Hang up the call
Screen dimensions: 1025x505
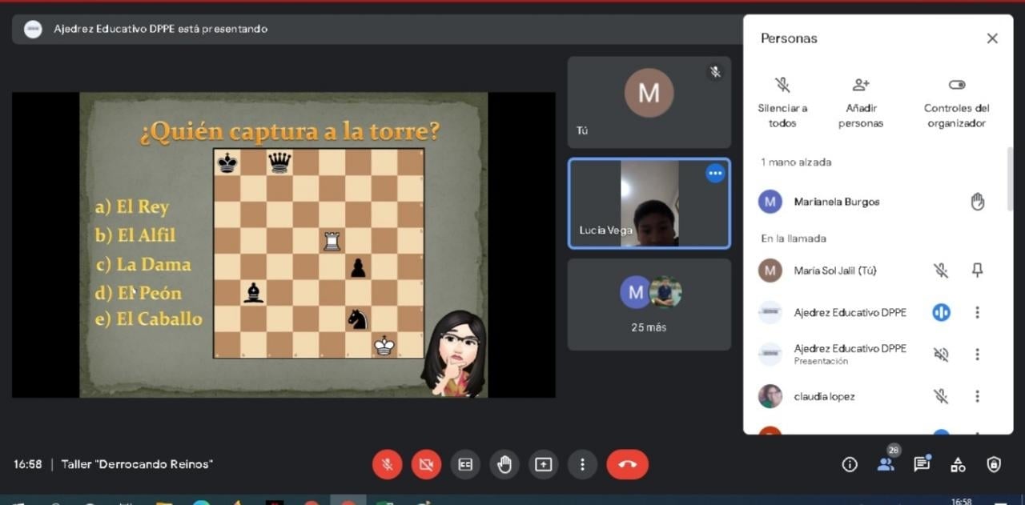coord(627,464)
